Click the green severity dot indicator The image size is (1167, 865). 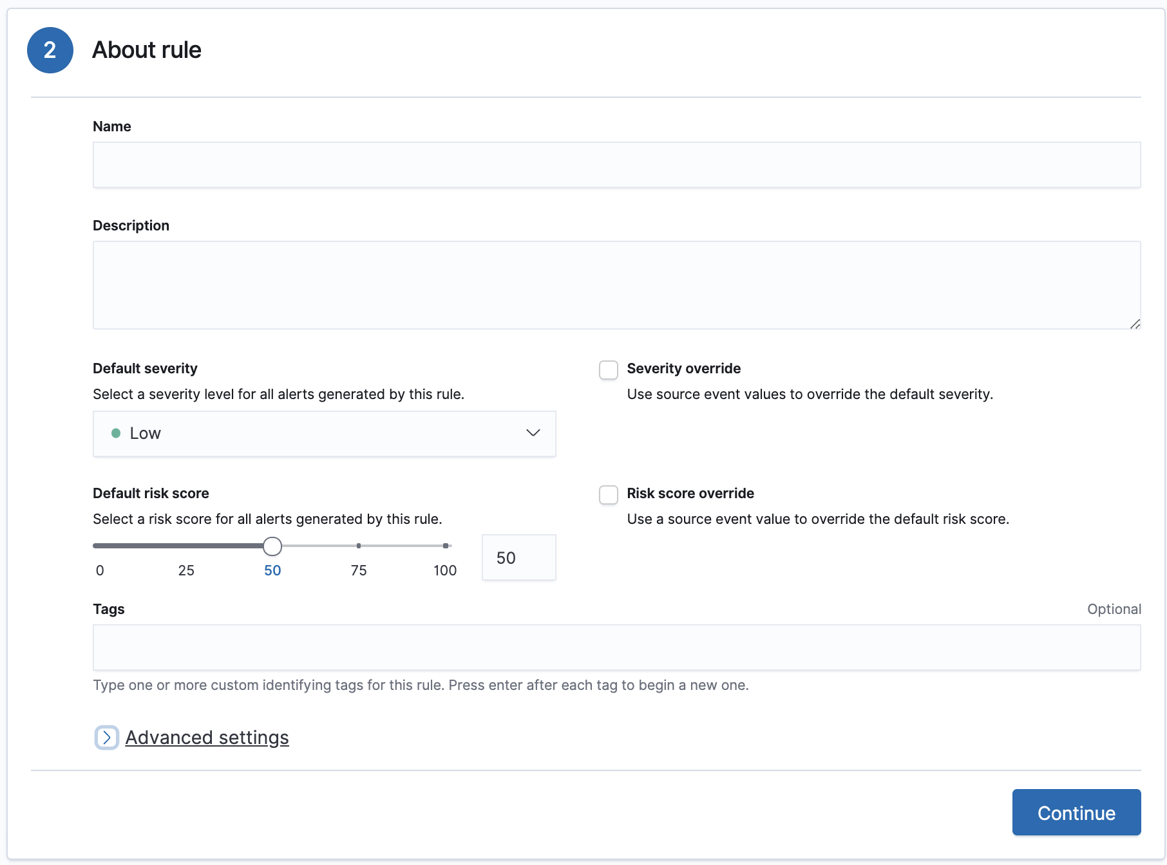[x=116, y=433]
